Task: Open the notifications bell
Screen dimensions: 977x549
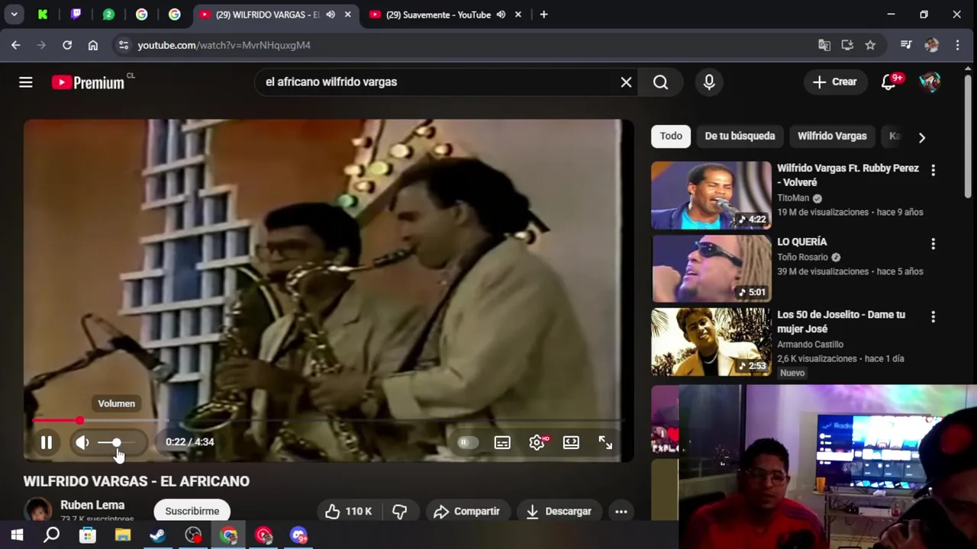Action: (x=888, y=82)
